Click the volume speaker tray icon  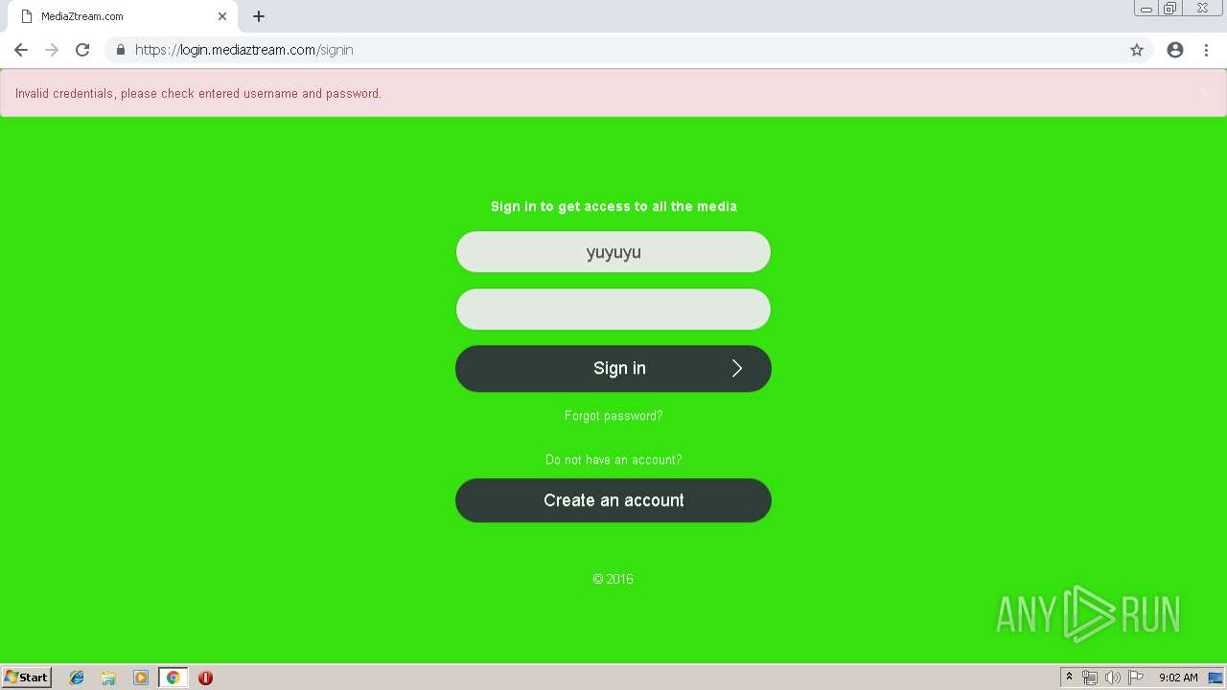point(1112,678)
